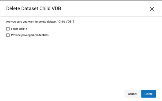Click the Force Delete label text

(19, 29)
